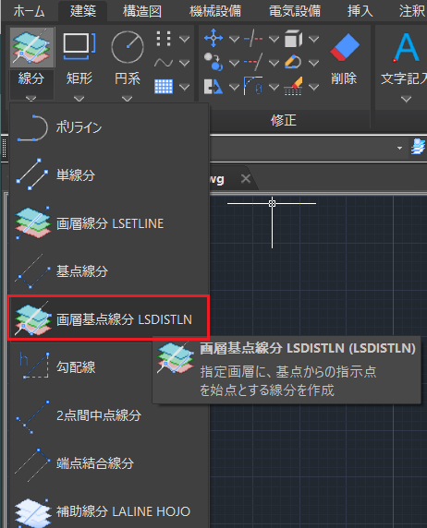Open dropdown beside the Trim tool
The width and height of the screenshot is (427, 528).
coord(274,39)
